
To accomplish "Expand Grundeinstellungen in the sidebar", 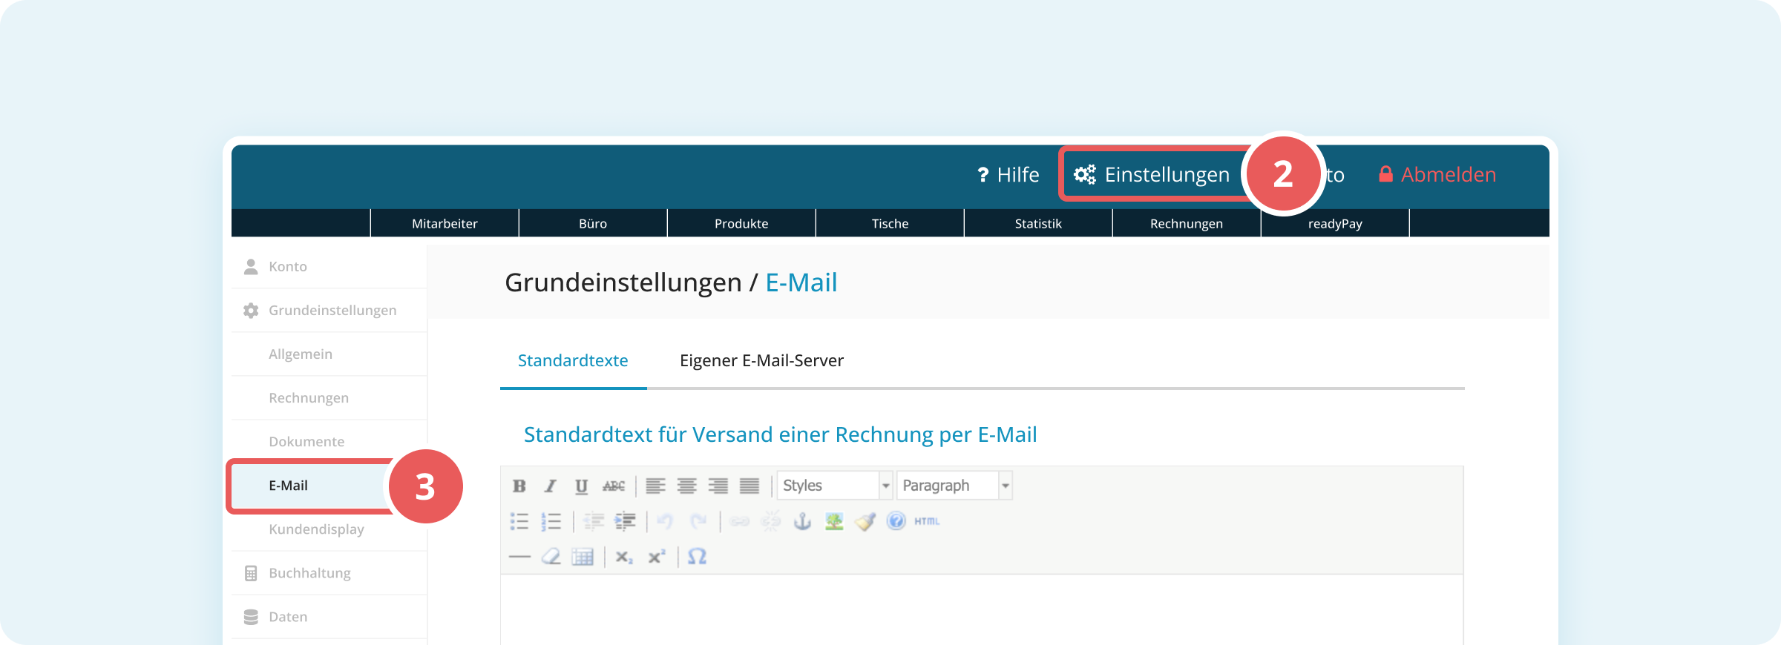I will point(329,311).
